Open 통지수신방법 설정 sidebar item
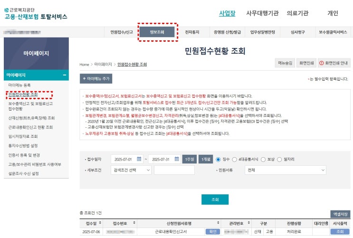The width and height of the screenshot is (353, 238). point(23,146)
